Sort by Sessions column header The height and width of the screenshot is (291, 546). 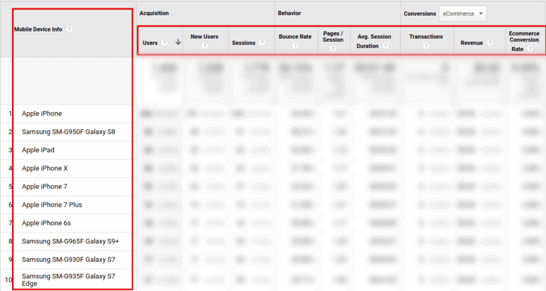[x=243, y=42]
